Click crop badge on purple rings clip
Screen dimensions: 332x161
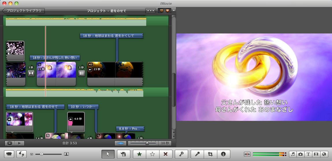(40, 65)
